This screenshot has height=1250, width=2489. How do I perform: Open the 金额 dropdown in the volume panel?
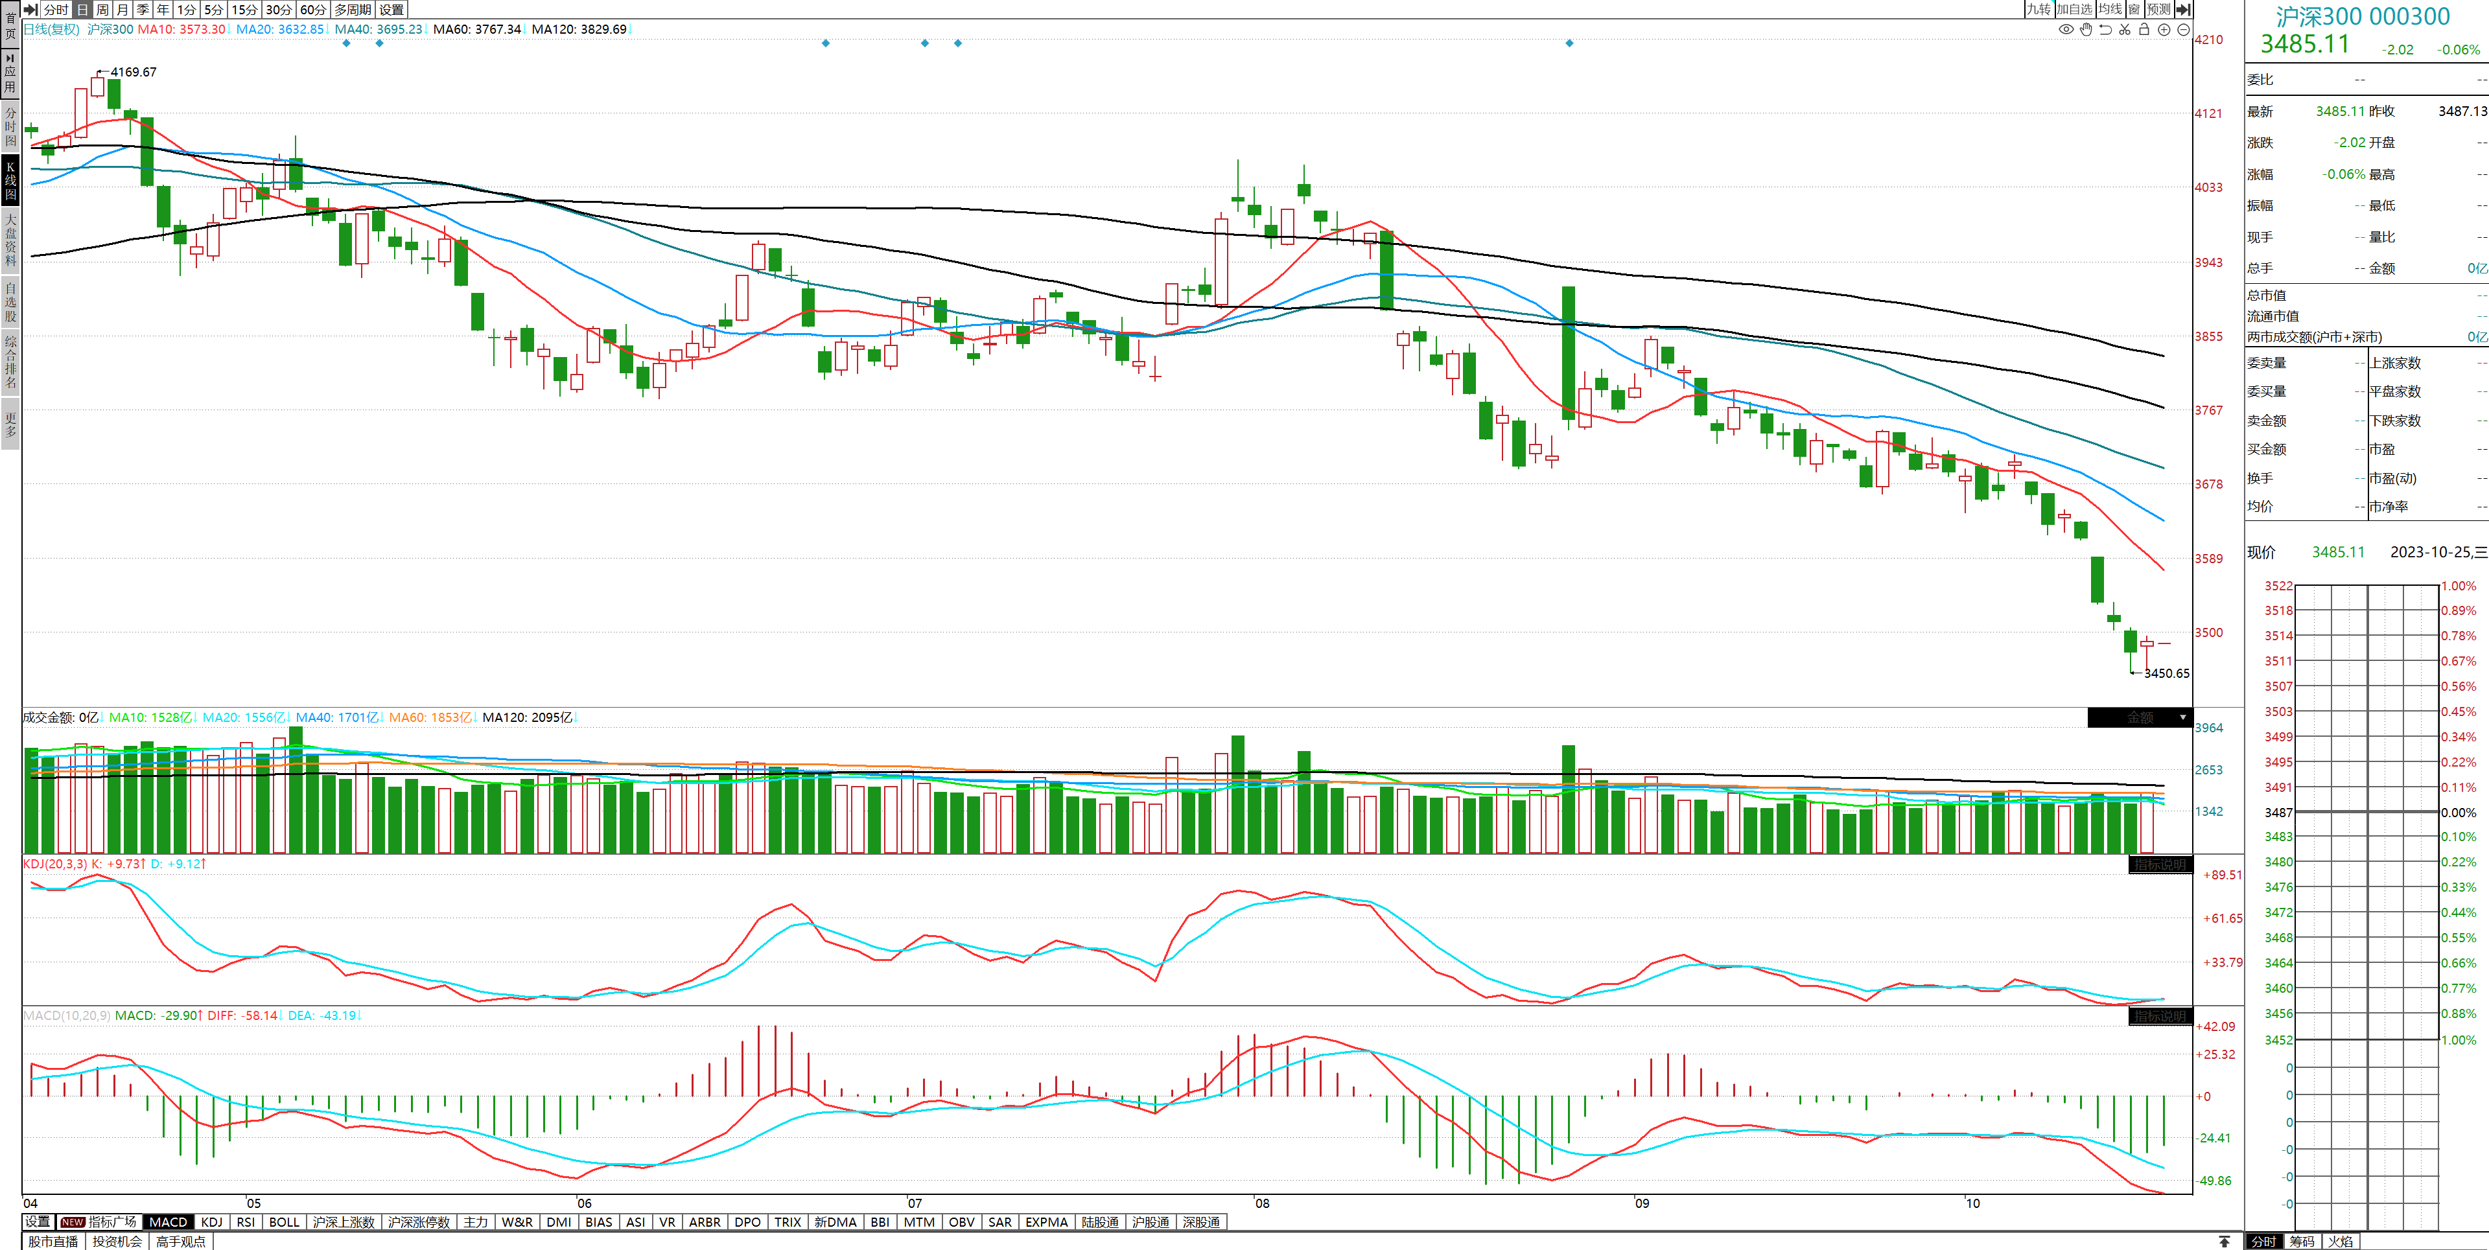click(2182, 718)
